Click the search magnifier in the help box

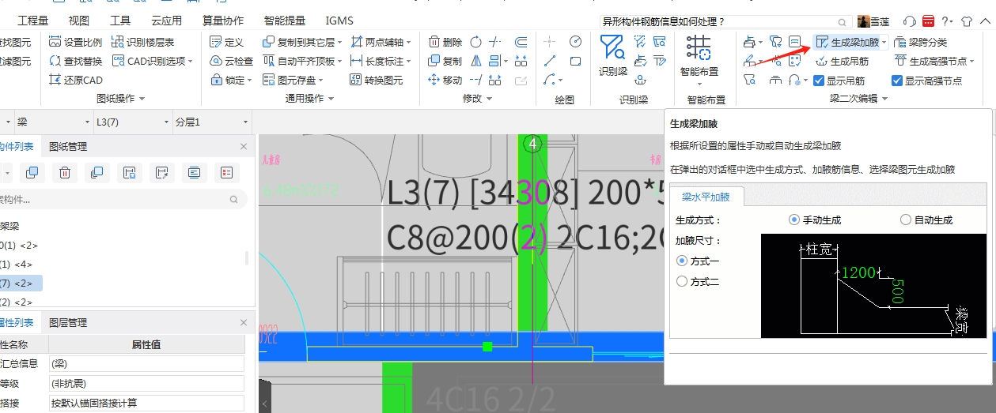pyautogui.click(x=842, y=21)
